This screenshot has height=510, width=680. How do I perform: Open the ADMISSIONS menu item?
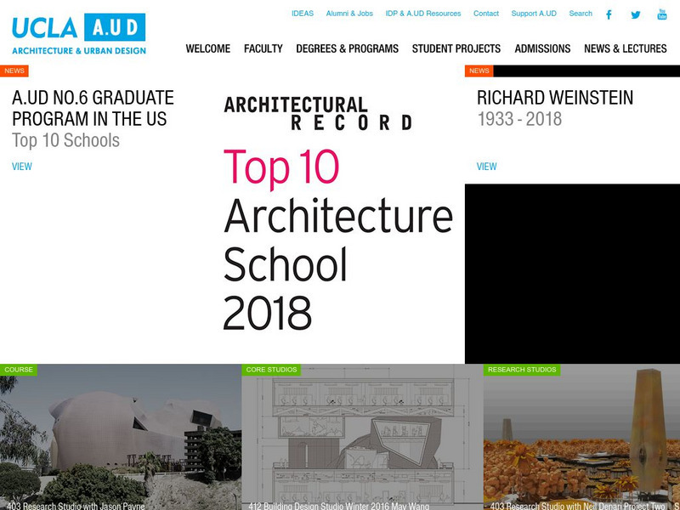(x=542, y=48)
